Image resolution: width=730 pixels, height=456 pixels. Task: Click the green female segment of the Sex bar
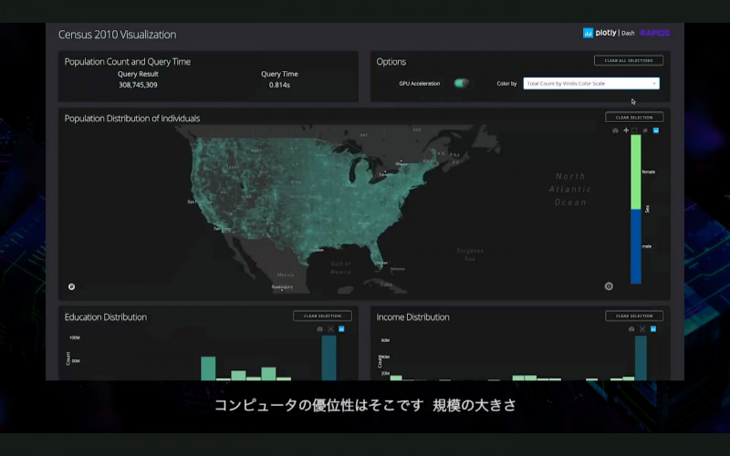coord(635,172)
